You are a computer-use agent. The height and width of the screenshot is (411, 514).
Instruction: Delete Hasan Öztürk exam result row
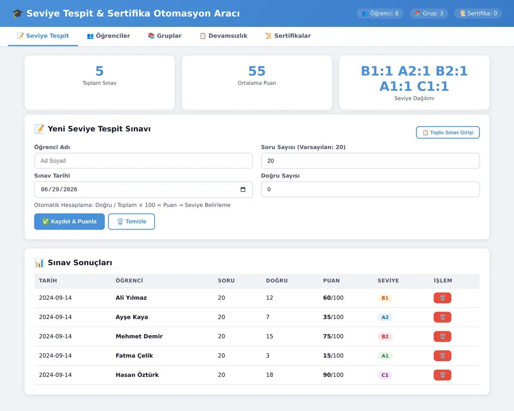click(442, 375)
